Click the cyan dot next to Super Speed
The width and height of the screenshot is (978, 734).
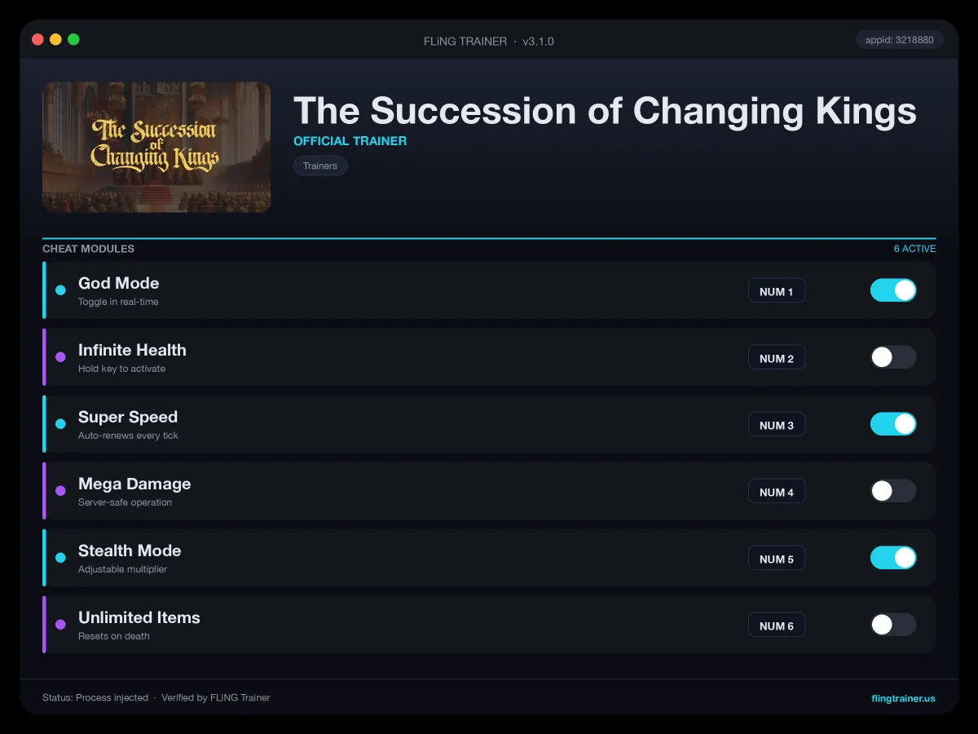pos(60,424)
